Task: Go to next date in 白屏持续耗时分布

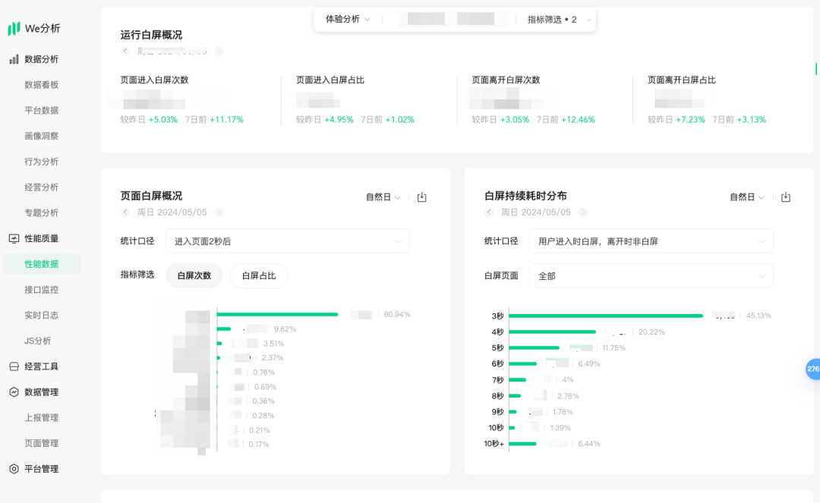Action: 583,212
